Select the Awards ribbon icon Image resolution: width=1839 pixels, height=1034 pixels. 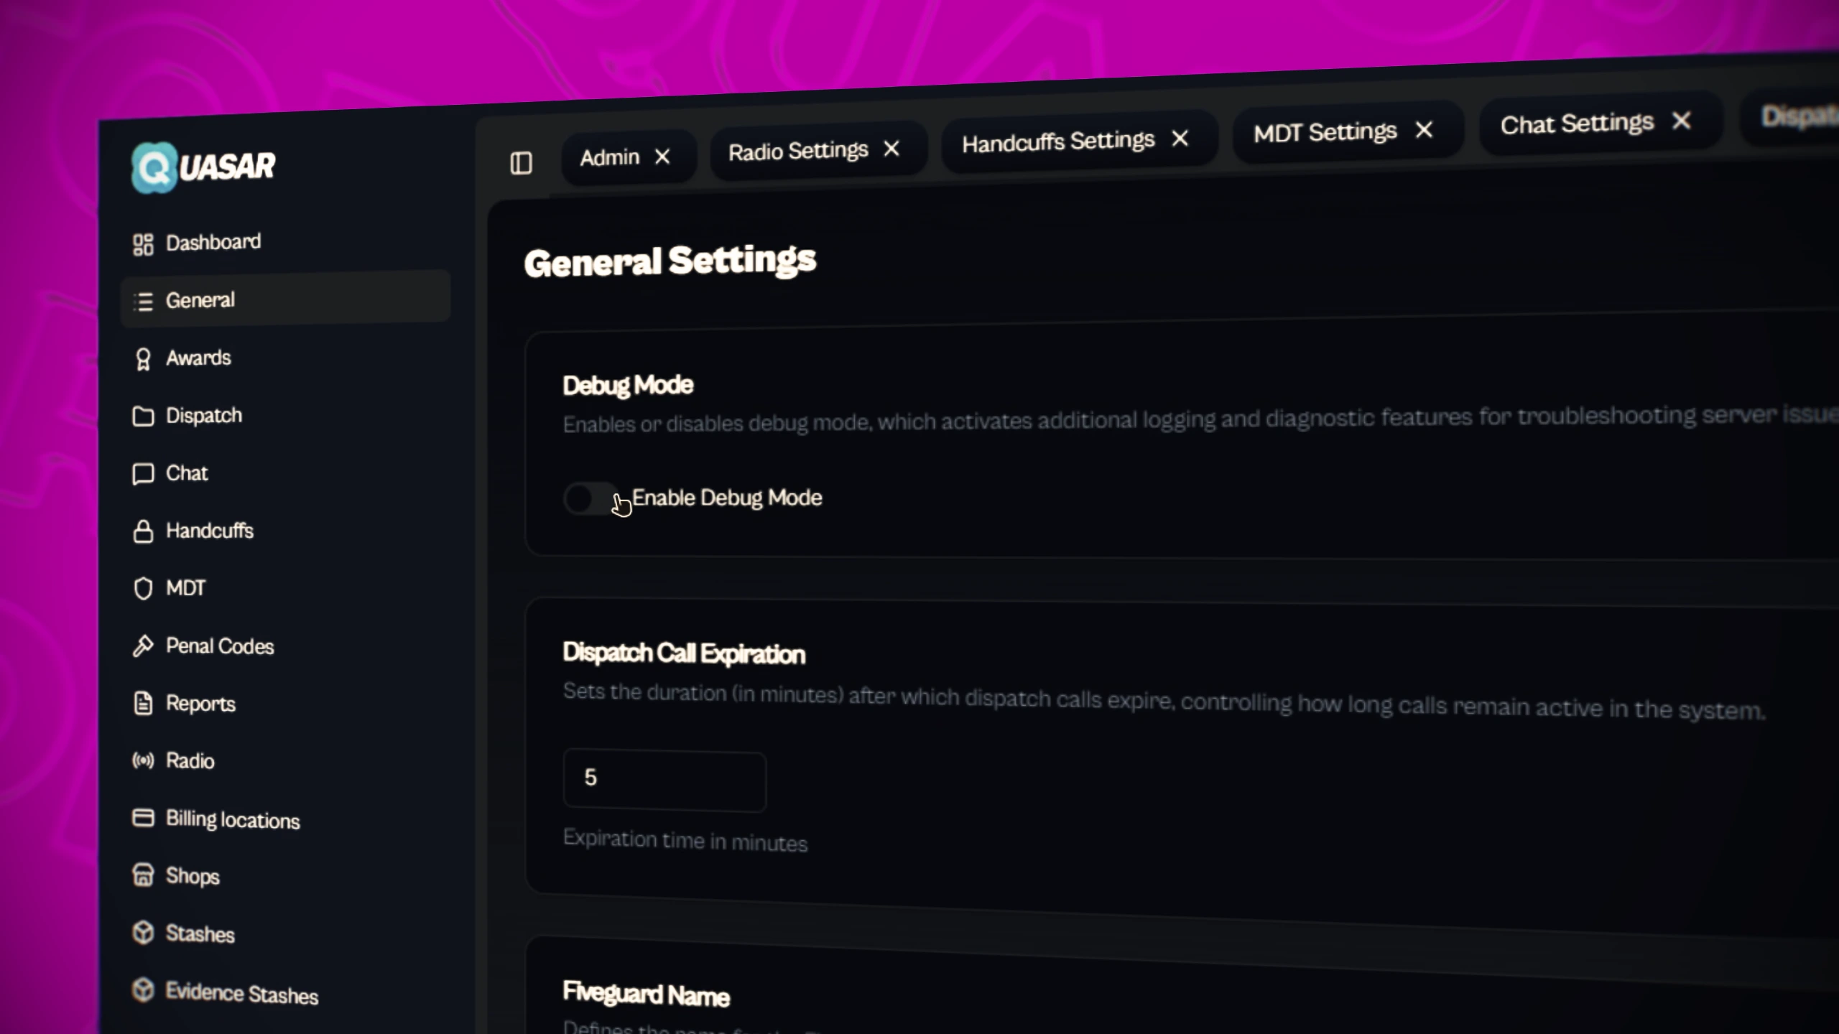click(143, 359)
